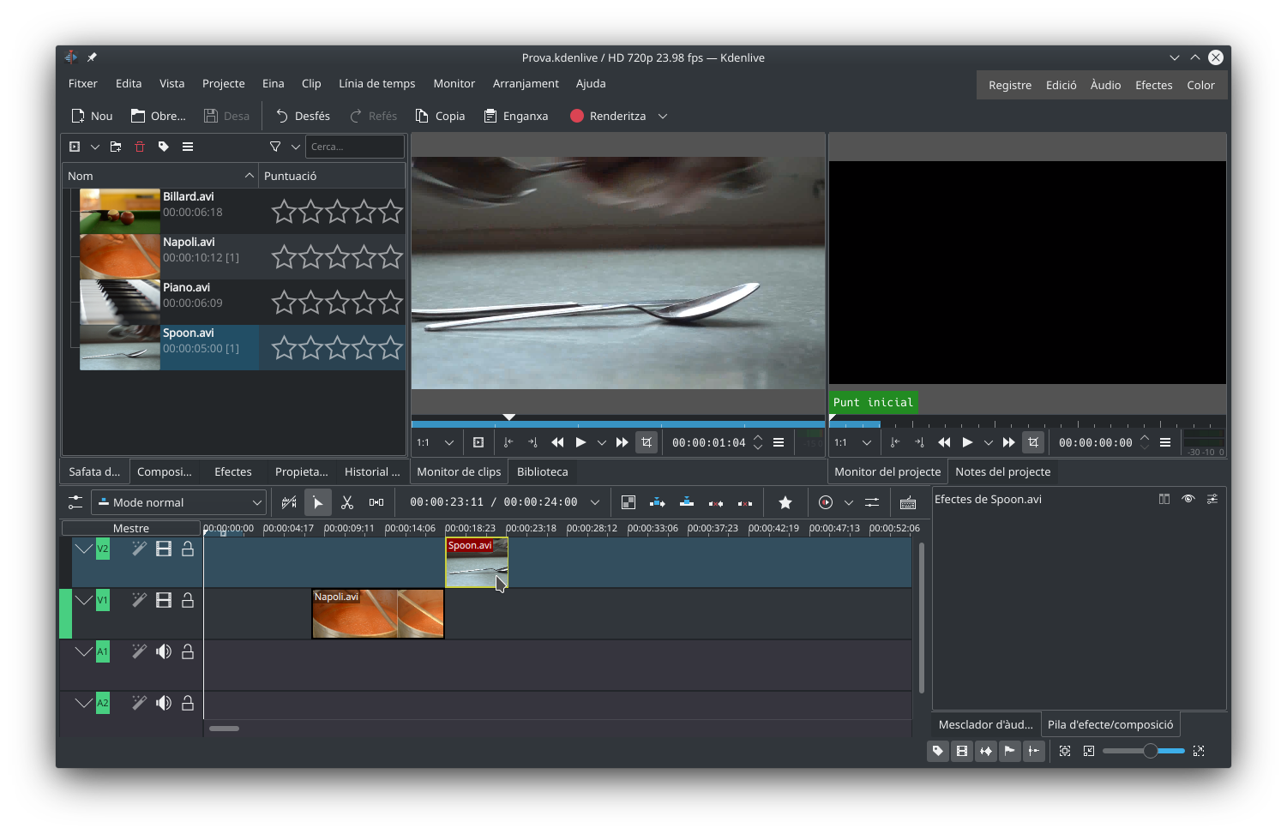Viewport: 1287px width, 834px height.
Task: Mute audio track A1
Action: tap(164, 651)
